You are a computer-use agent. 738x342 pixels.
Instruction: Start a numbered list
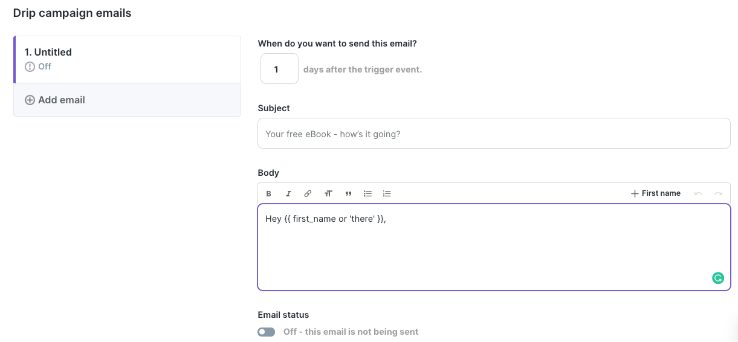pos(387,194)
